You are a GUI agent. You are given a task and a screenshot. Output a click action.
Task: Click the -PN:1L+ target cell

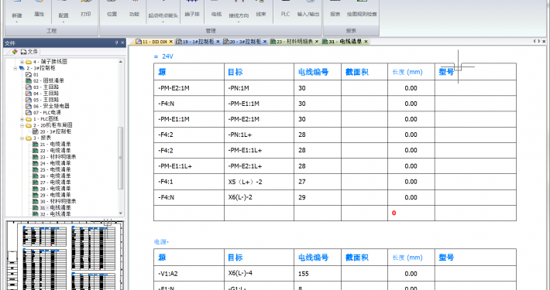coord(259,135)
